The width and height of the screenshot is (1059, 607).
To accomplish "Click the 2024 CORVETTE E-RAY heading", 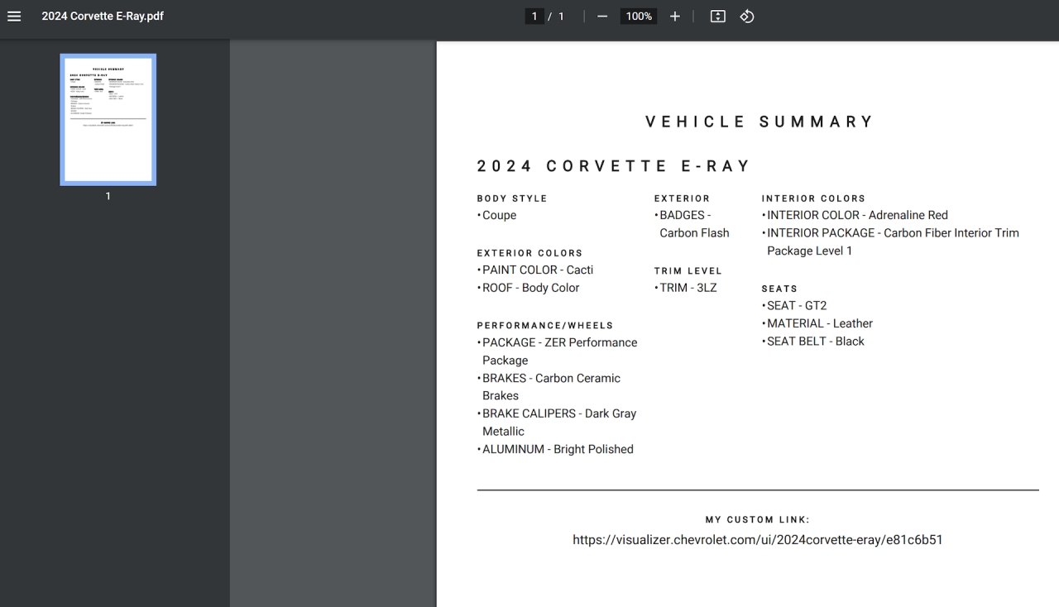I will (613, 166).
